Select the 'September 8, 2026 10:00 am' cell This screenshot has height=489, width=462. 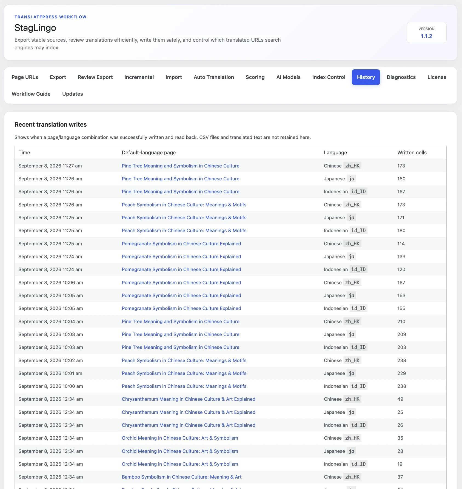click(x=51, y=386)
